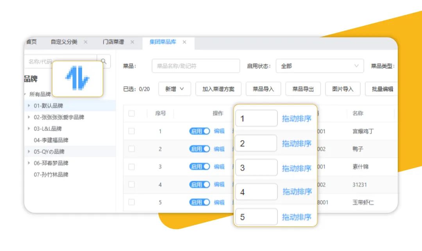Toggle the 启用 switch for row 1
The image size is (422, 251).
point(200,131)
